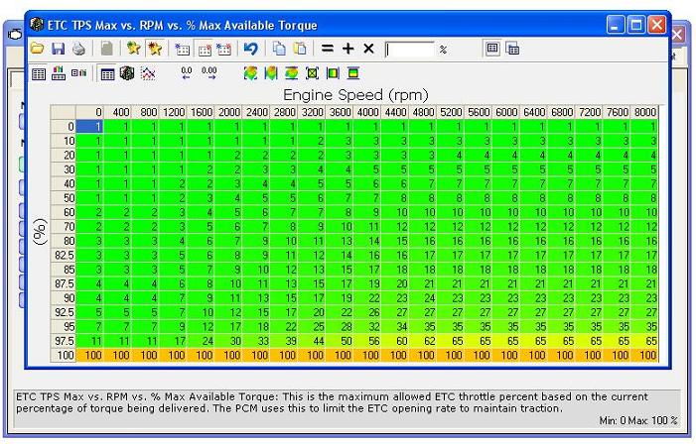This screenshot has width=696, height=444.
Task: Switch to the 3D surface cube view
Action: (127, 72)
